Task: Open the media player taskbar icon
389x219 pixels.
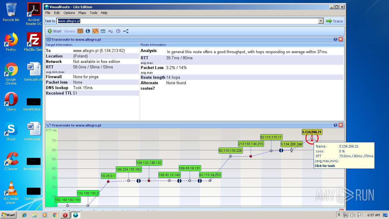Action: point(45,215)
